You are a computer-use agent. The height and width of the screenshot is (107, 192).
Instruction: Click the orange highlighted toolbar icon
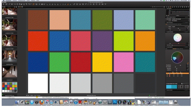pos(33,4)
